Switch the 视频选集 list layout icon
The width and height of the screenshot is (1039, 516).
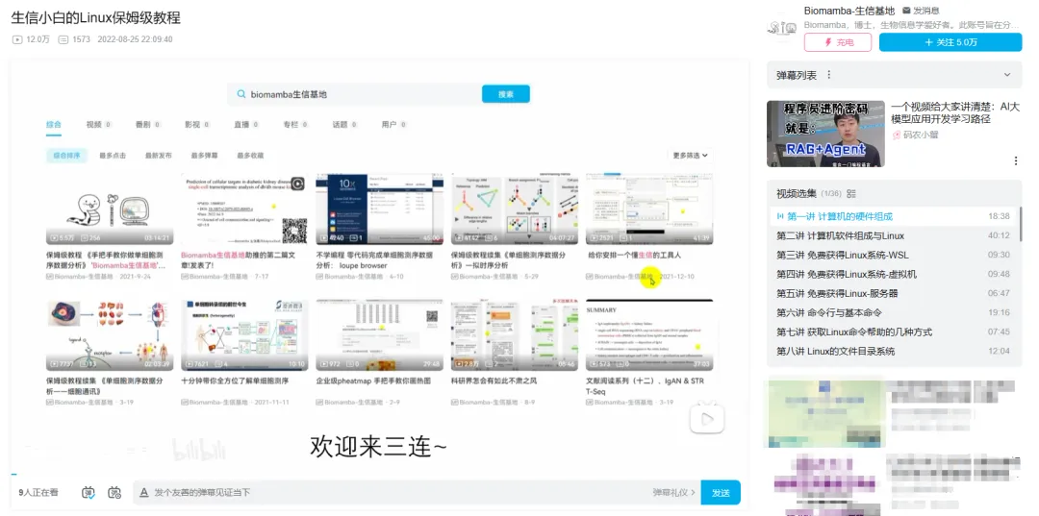pyautogui.click(x=851, y=194)
